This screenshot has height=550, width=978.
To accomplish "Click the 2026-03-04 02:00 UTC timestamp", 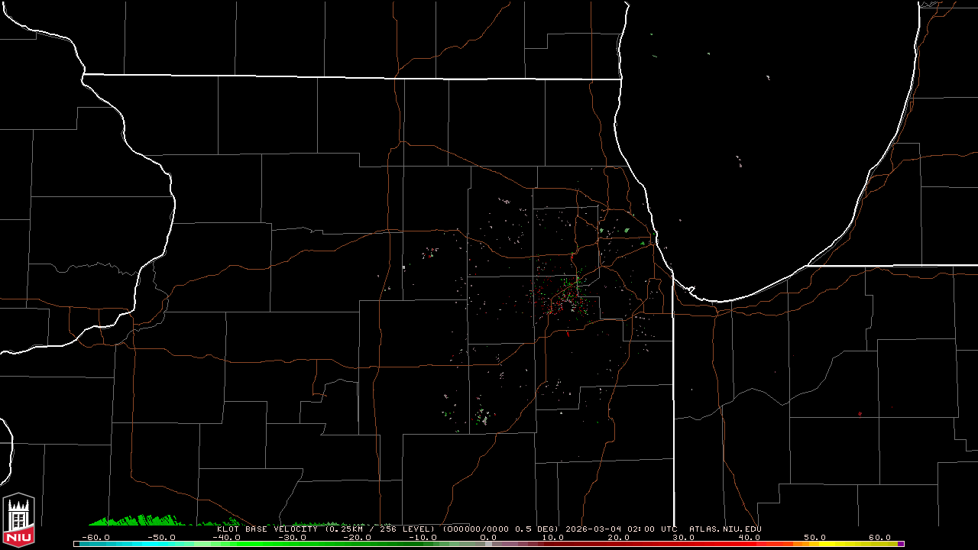I will click(x=621, y=529).
